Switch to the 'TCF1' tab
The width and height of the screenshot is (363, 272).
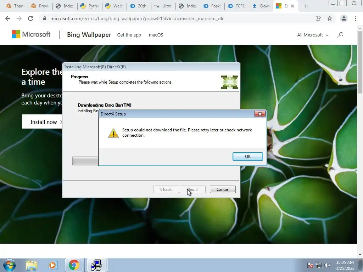237,6
